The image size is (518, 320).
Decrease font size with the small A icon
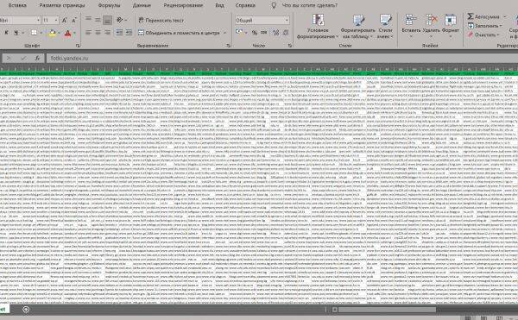click(74, 21)
